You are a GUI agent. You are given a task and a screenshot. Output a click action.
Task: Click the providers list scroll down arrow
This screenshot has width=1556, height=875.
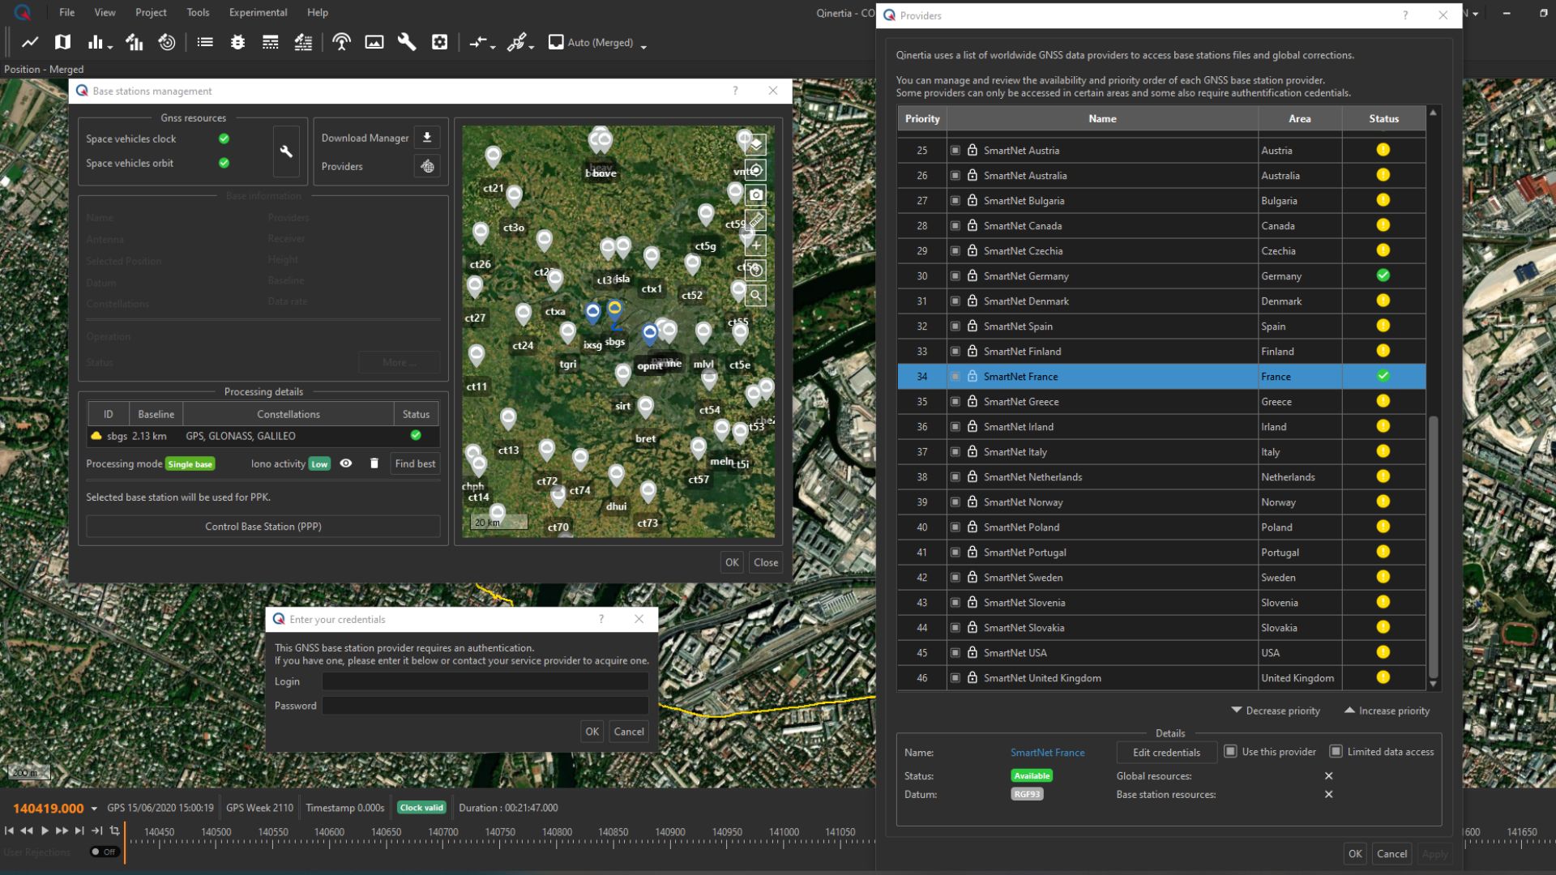(x=1433, y=685)
